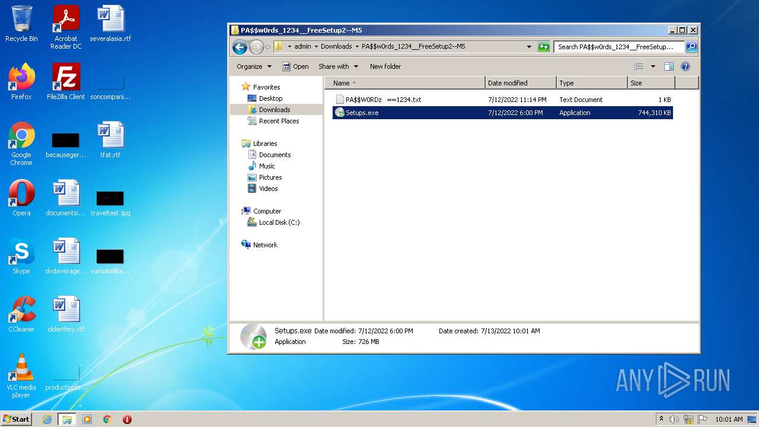
Task: Open the volume speaker tray icon
Action: click(674, 419)
